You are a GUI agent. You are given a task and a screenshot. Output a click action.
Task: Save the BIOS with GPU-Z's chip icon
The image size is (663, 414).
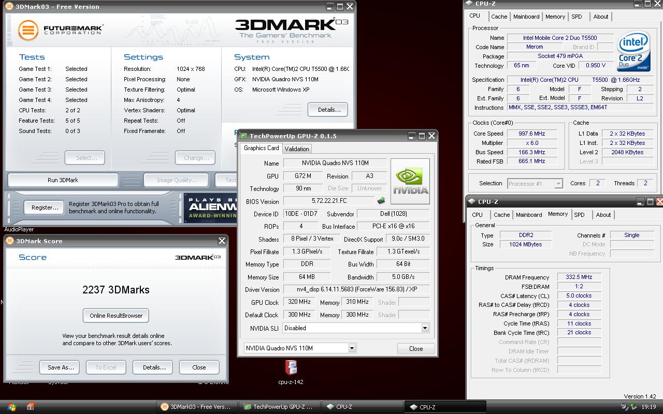click(x=382, y=201)
